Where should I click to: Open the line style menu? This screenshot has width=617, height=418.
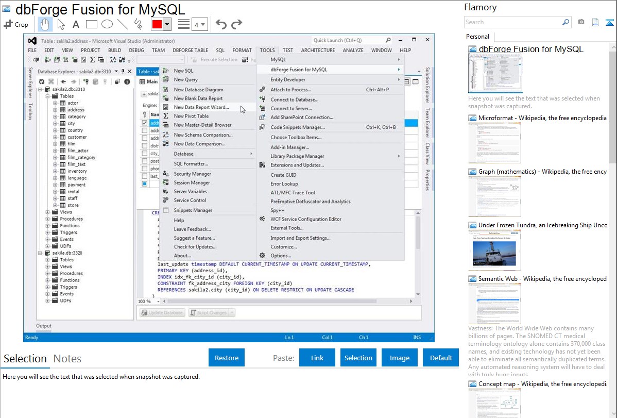tap(183, 24)
